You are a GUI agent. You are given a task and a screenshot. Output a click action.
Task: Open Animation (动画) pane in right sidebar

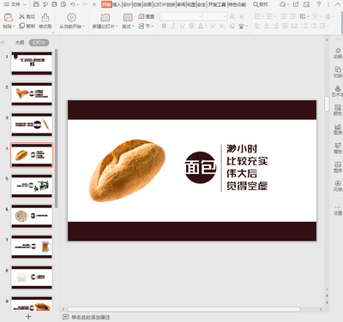pyautogui.click(x=338, y=53)
